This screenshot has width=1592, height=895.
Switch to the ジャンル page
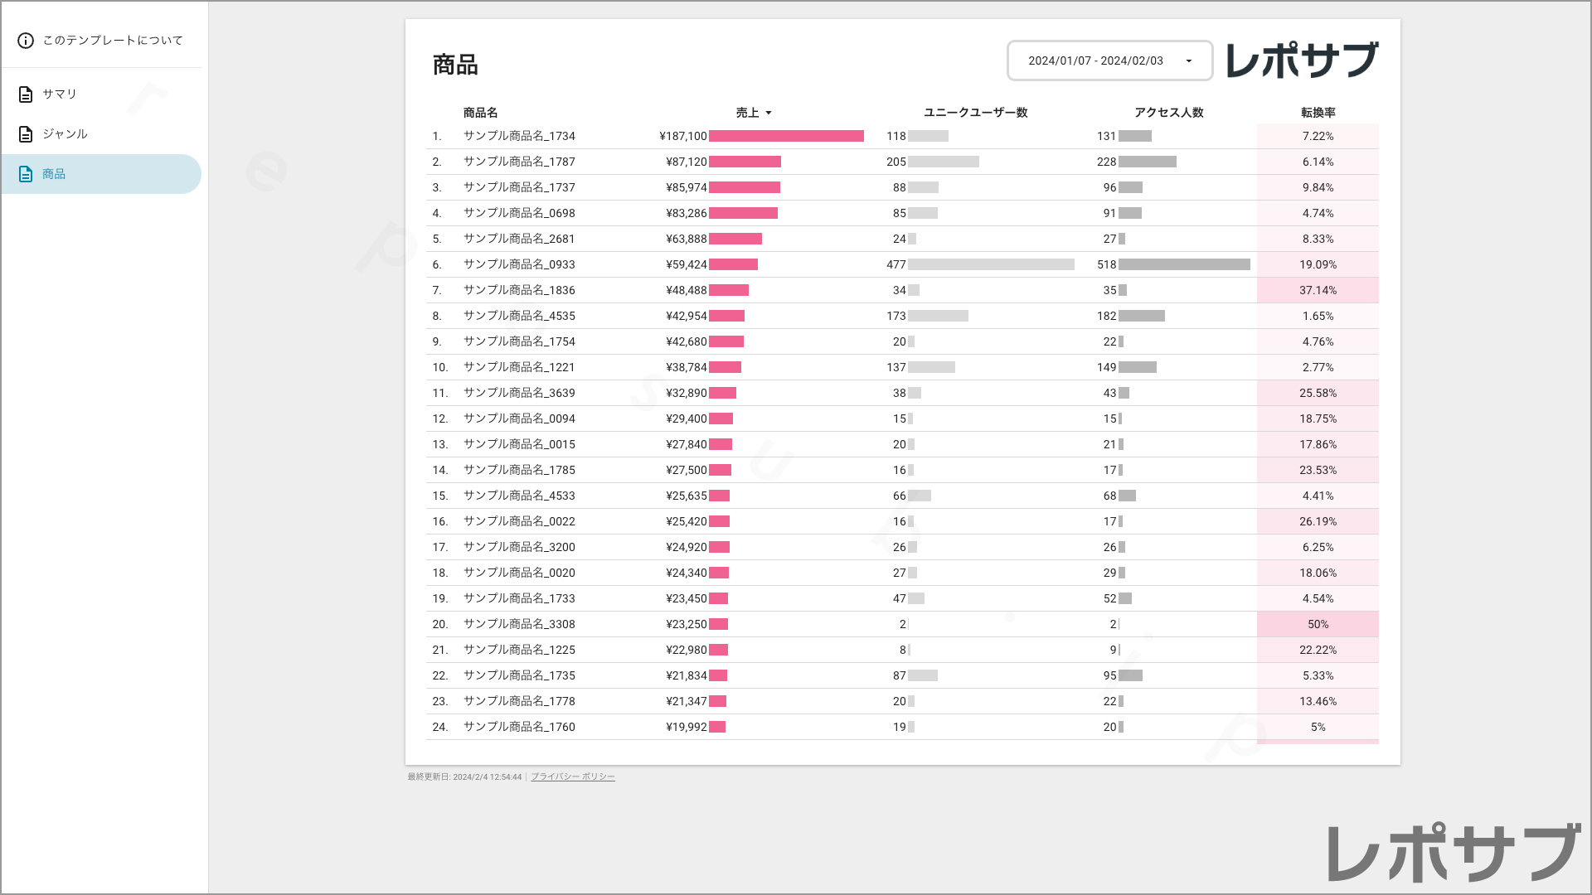point(65,134)
